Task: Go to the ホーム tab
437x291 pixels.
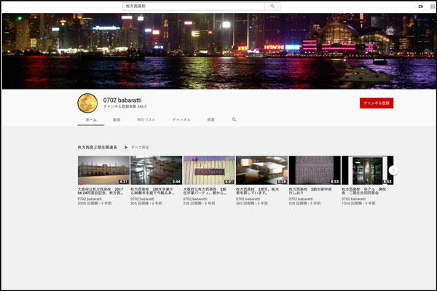Action: (91, 119)
